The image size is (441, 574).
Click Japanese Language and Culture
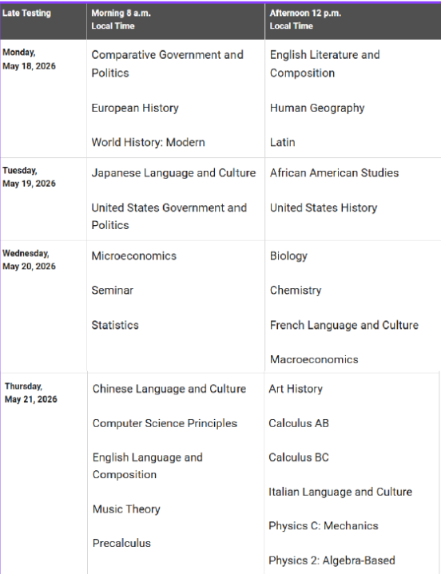tap(173, 172)
